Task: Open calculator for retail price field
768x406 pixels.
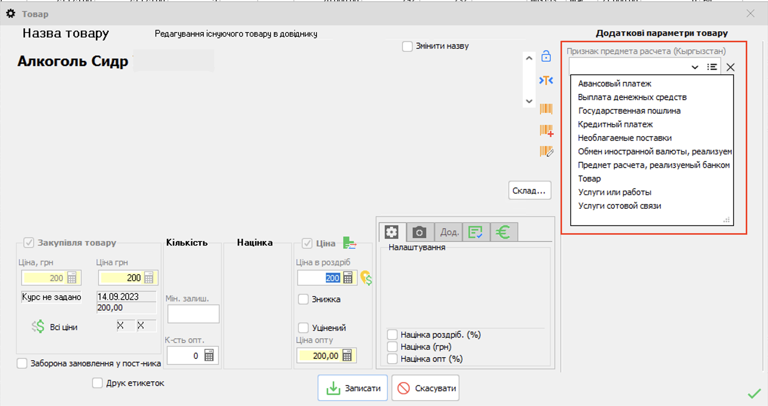Action: (x=348, y=278)
